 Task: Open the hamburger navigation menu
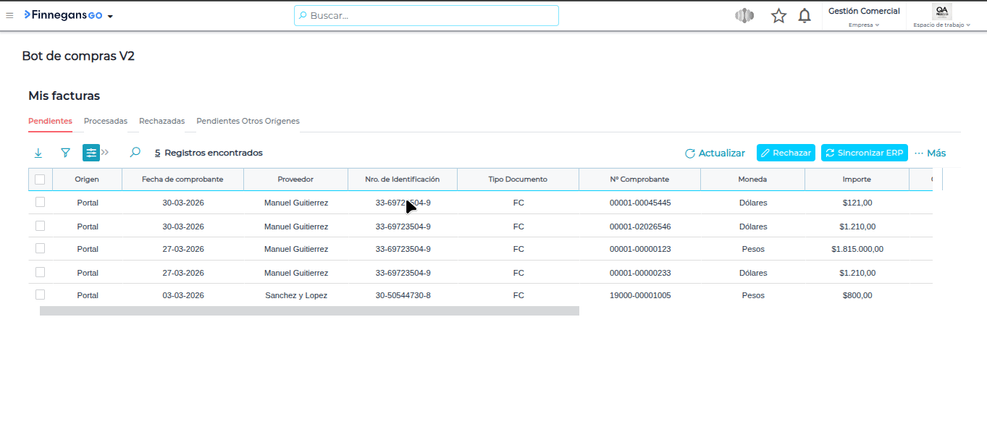pos(9,15)
